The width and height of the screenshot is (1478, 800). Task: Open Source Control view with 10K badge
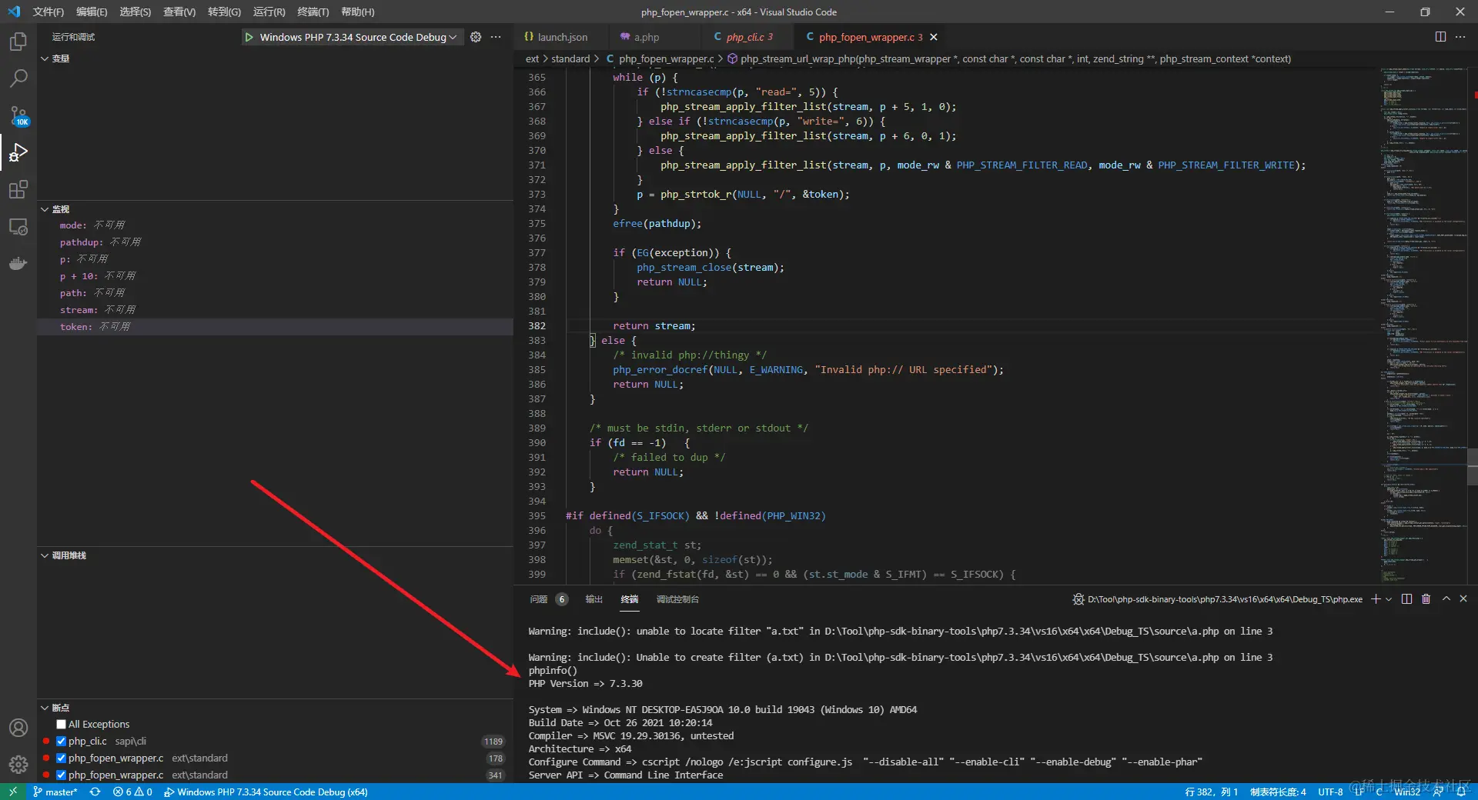(x=18, y=116)
